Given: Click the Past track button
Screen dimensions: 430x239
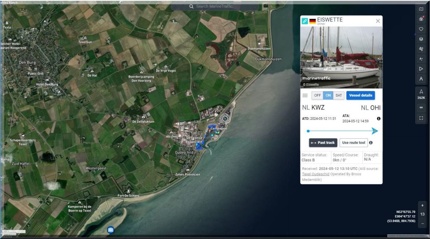Looking at the screenshot, I should 323,143.
